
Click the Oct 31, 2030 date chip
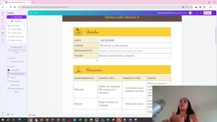tap(107, 40)
